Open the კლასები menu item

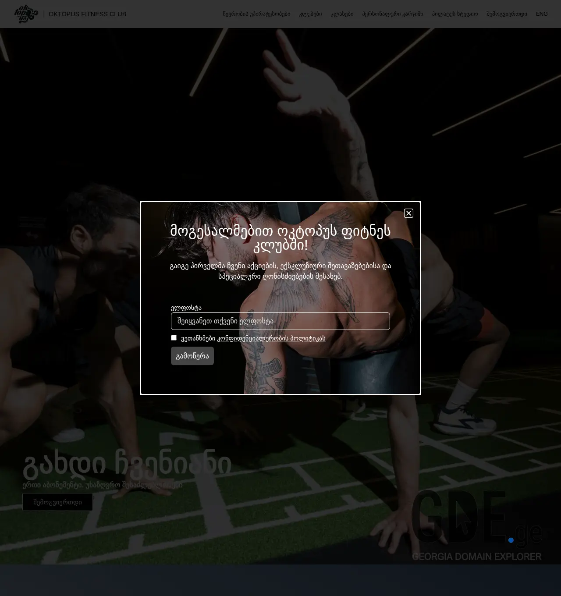(342, 14)
